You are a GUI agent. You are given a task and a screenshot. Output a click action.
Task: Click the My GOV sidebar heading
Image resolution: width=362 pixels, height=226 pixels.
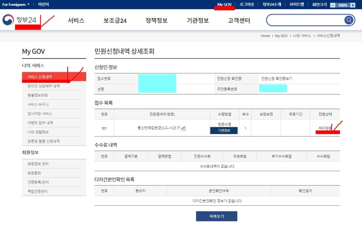tap(34, 52)
